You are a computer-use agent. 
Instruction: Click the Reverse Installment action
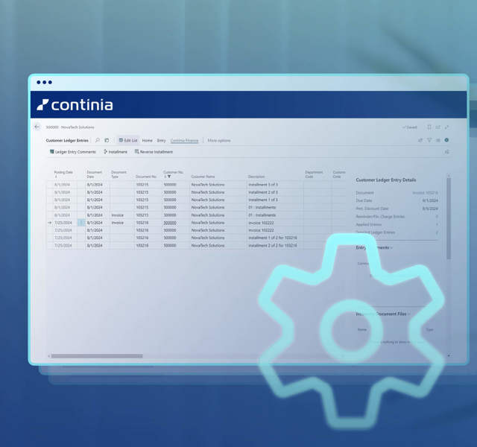[x=154, y=152]
